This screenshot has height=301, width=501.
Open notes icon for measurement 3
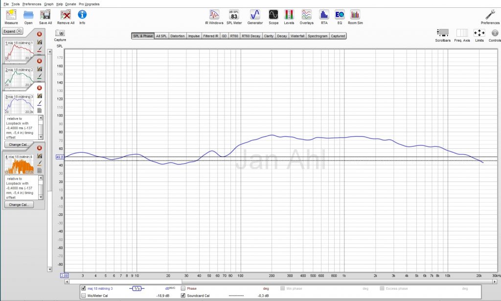tap(40, 111)
